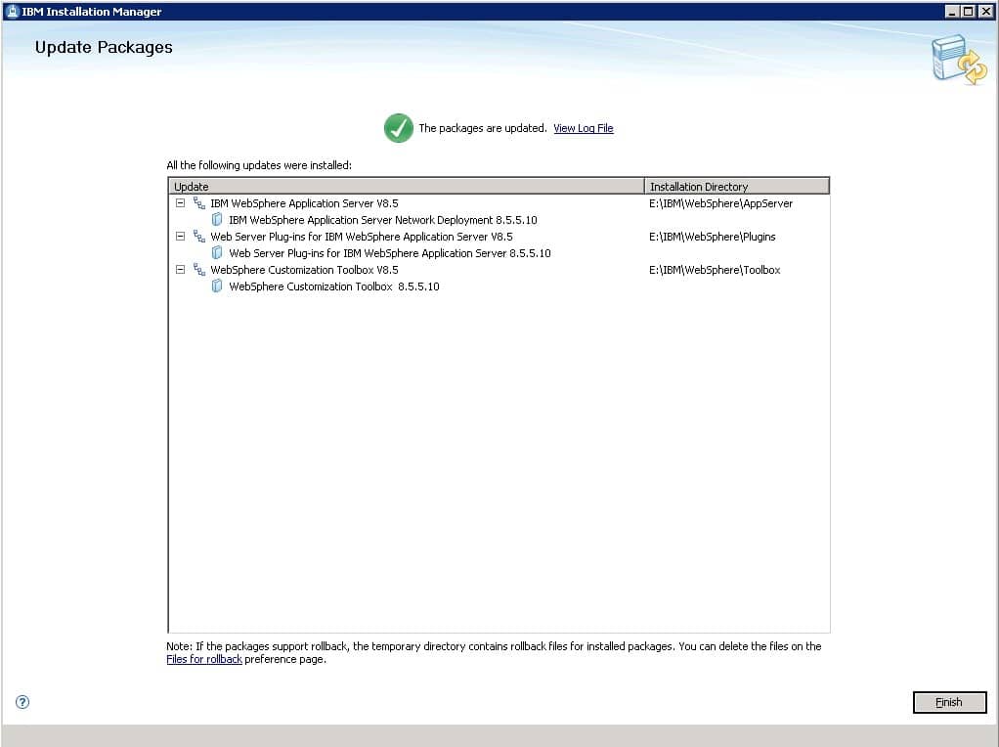Click 'The packages are updated.' message text
Image resolution: width=999 pixels, height=747 pixels.
[482, 128]
